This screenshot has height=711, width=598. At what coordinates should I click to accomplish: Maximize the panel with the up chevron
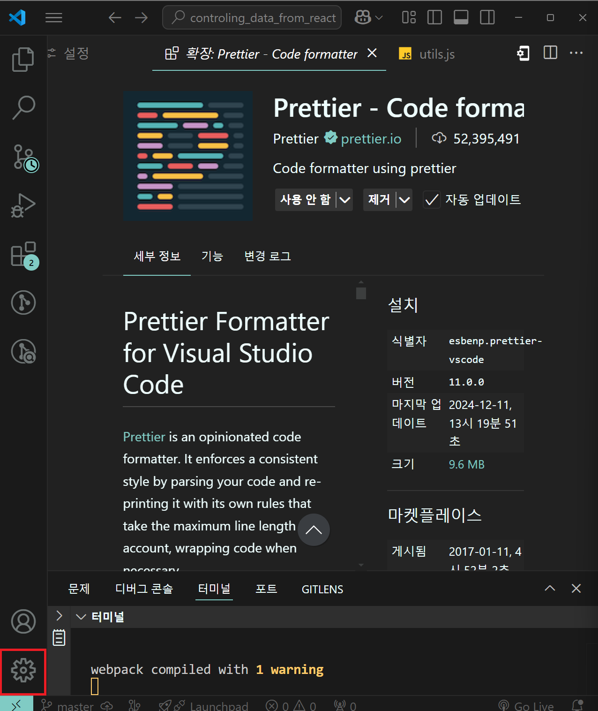pos(550,588)
